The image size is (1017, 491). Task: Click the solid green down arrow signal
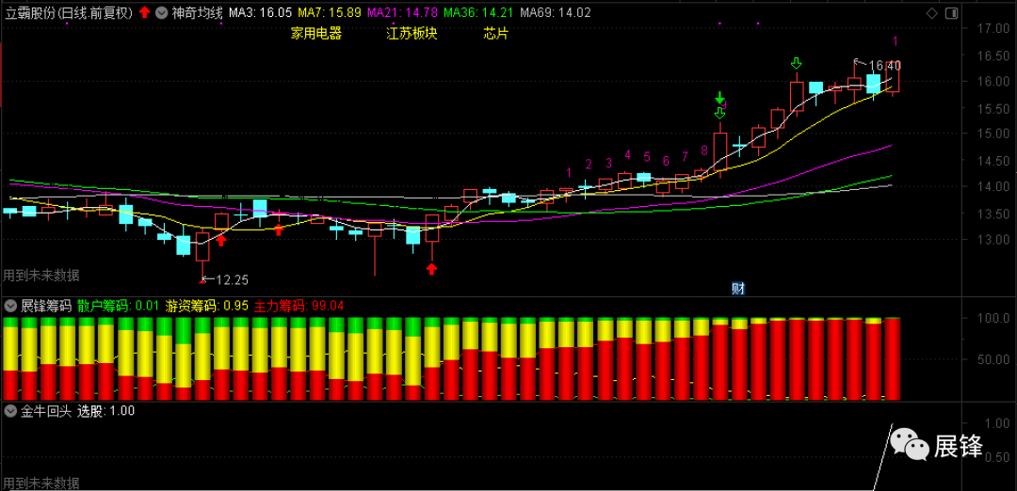tap(719, 98)
